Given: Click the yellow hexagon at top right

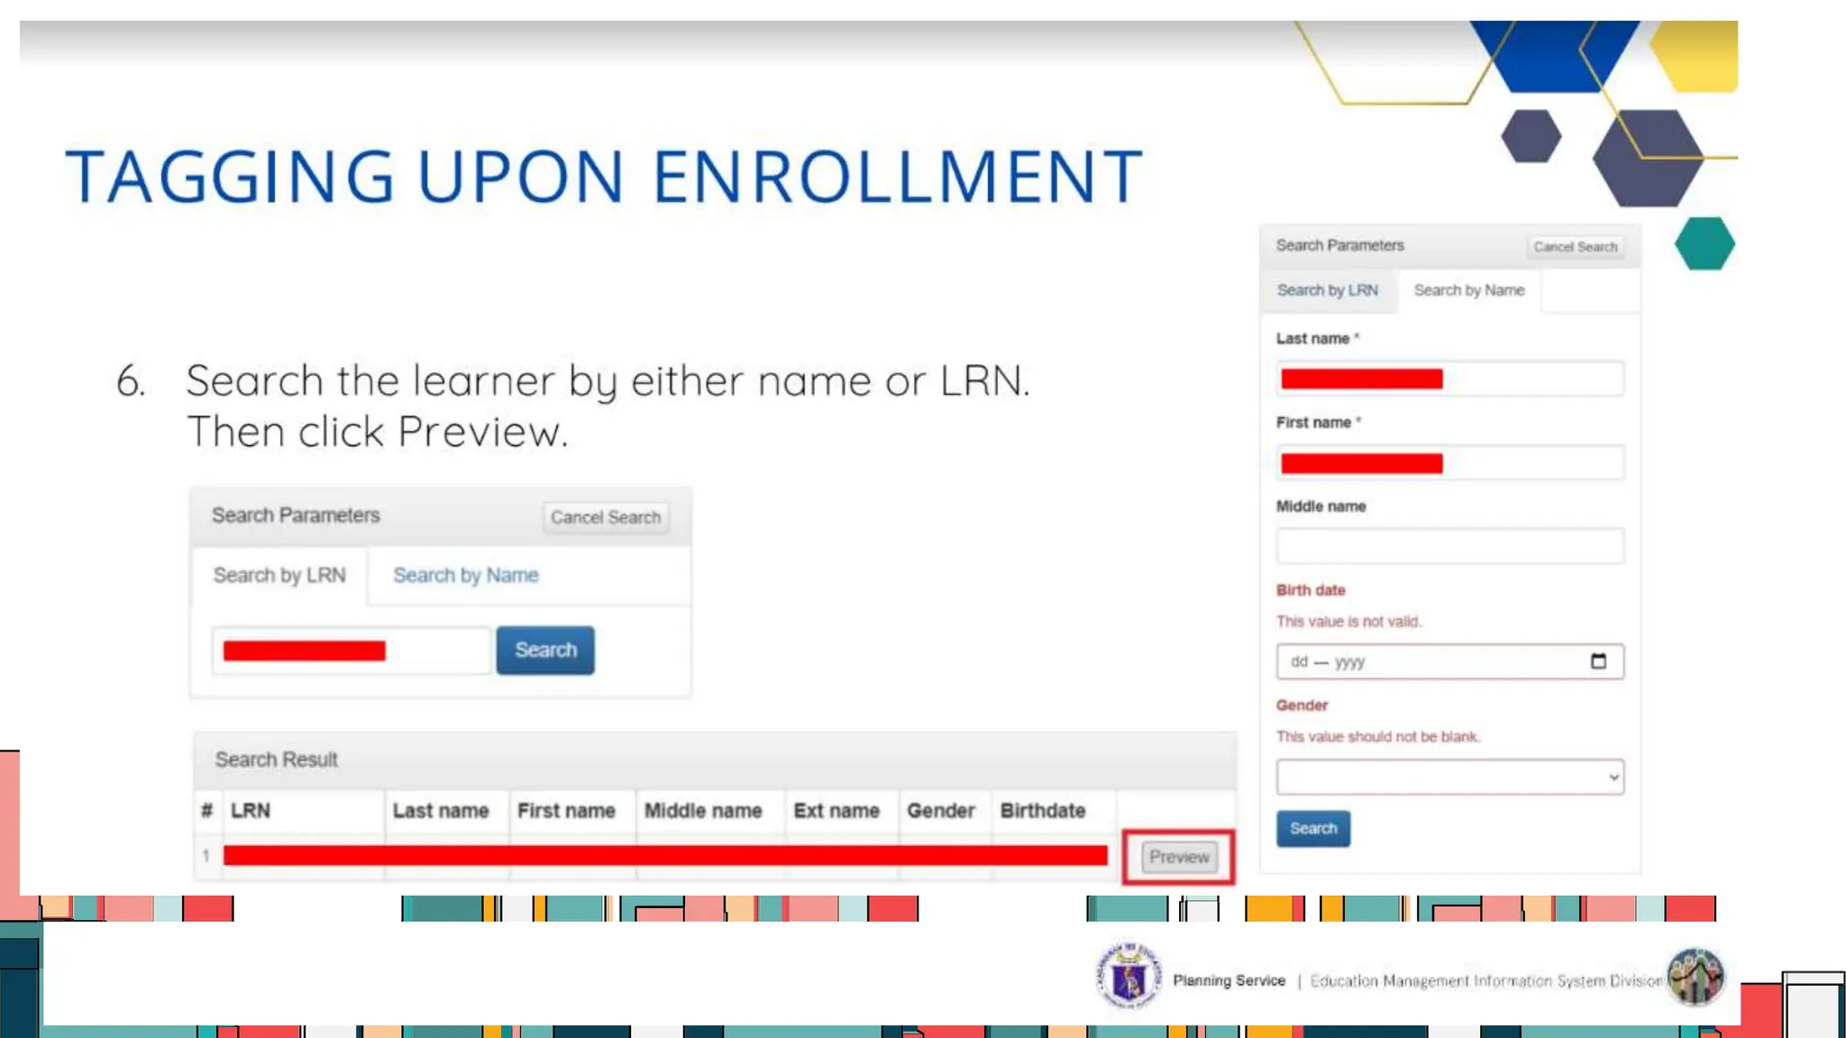Looking at the screenshot, I should [1697, 56].
